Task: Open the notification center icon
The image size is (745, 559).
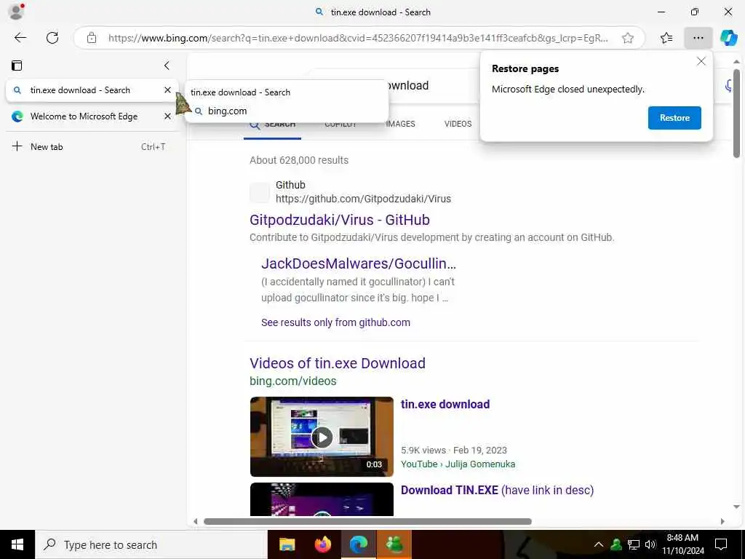Action: tap(721, 544)
